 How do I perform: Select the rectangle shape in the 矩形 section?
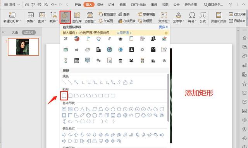pos(64,95)
